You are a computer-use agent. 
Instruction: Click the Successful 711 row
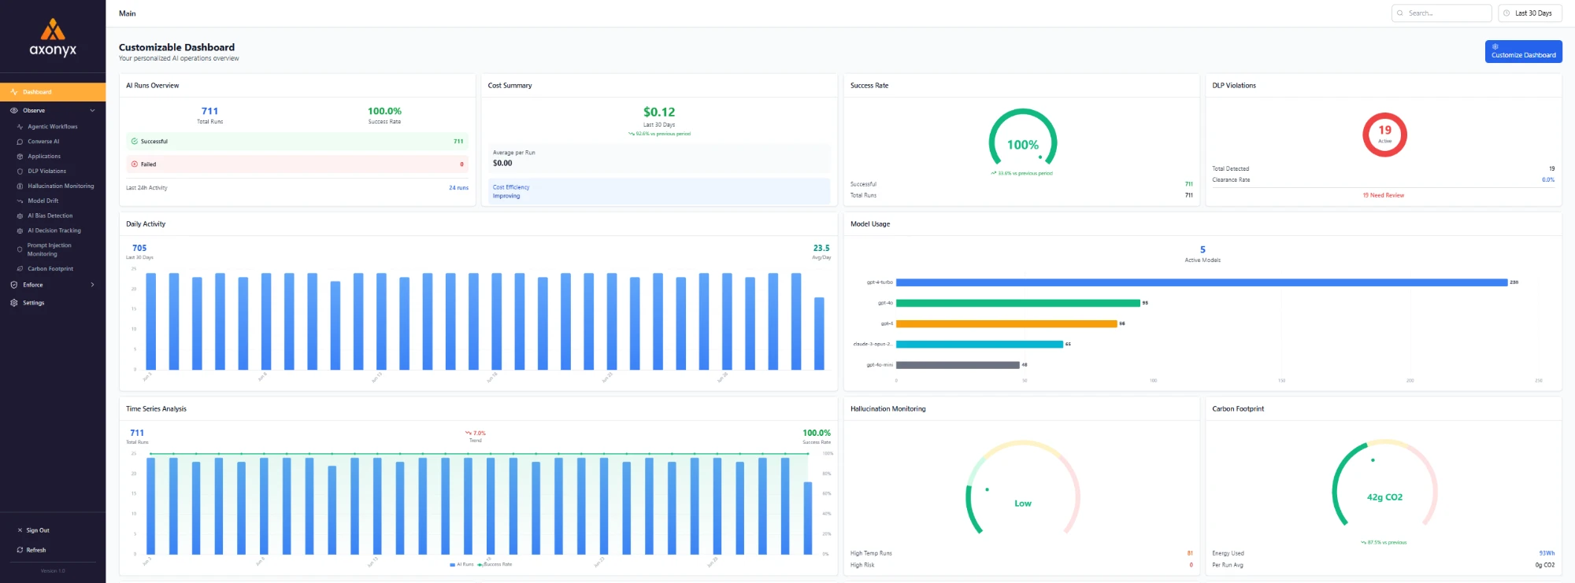[298, 142]
